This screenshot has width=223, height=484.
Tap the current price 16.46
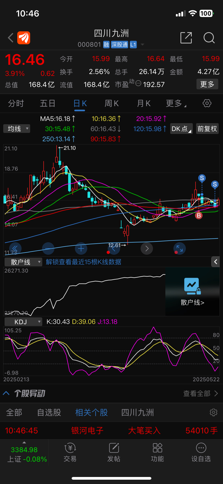pyautogui.click(x=25, y=60)
